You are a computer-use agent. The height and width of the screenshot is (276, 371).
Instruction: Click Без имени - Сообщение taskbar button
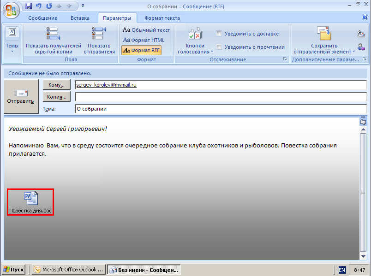[x=144, y=270]
